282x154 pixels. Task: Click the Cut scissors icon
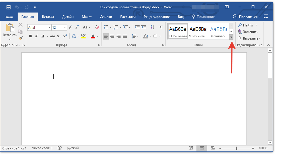[x=20, y=25]
